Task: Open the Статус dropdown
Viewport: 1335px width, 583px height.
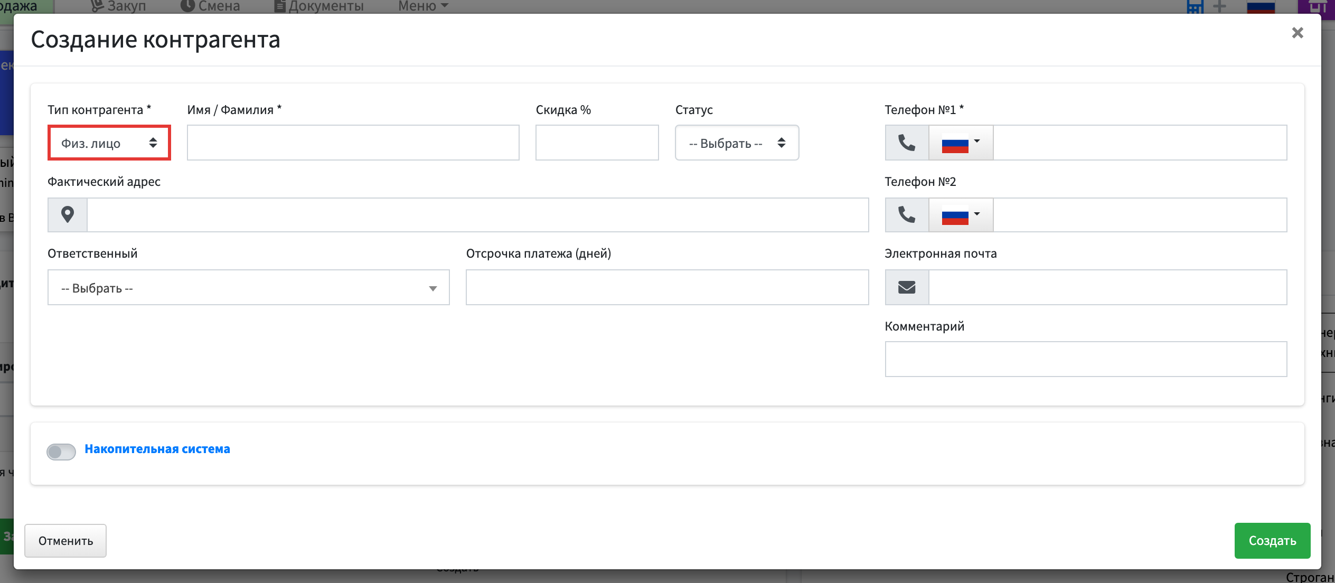Action: pos(737,143)
